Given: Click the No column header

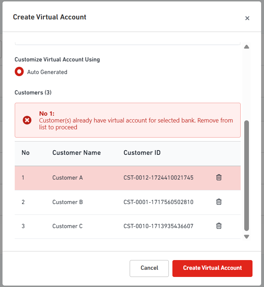Looking at the screenshot, I should click(26, 153).
